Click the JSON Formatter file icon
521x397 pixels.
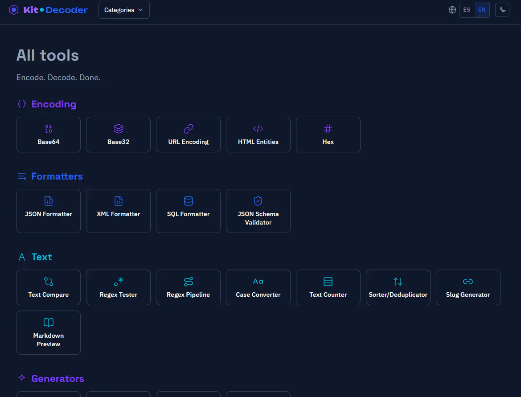pyautogui.click(x=49, y=201)
